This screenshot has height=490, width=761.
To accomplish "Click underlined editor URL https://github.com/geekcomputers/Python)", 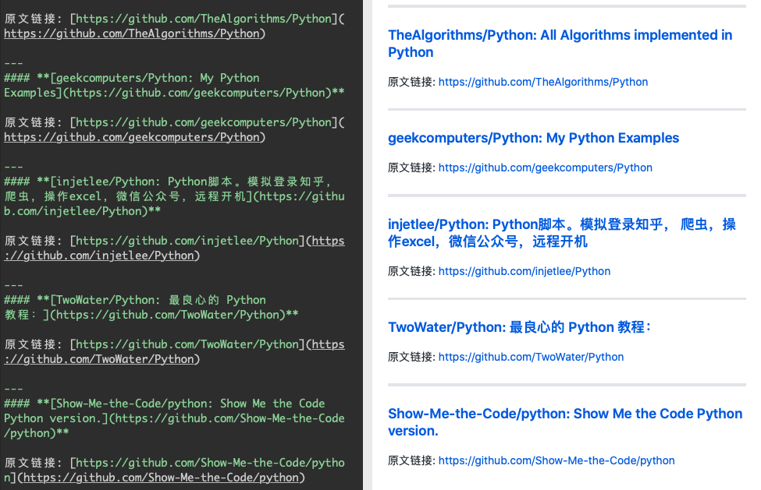I will [135, 137].
